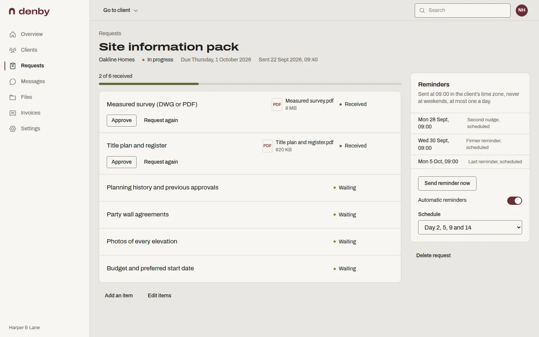Approve the Title plan and register item
The width and height of the screenshot is (539, 337).
pyautogui.click(x=122, y=162)
